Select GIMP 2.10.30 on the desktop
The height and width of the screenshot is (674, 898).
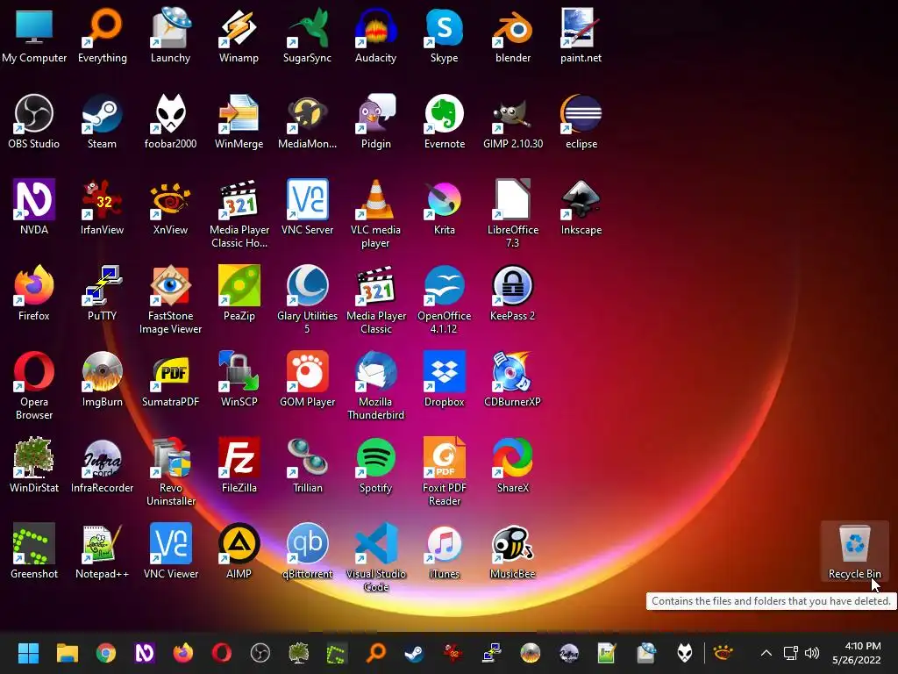(512, 121)
